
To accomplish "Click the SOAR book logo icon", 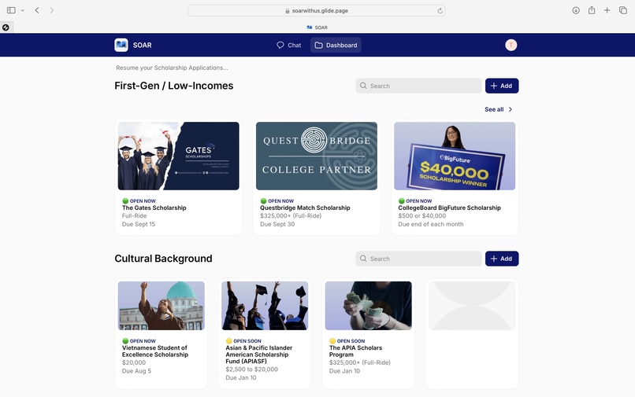I will (121, 45).
